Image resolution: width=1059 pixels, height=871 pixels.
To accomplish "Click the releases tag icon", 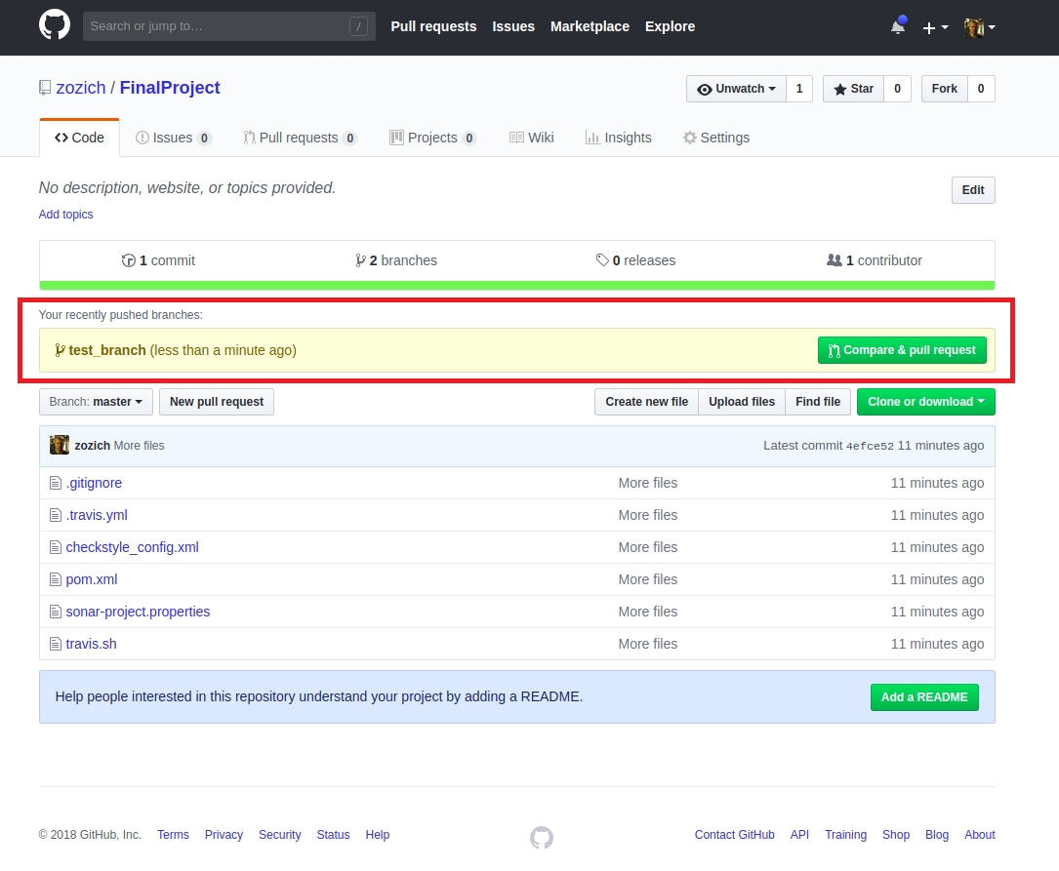I will (x=602, y=260).
